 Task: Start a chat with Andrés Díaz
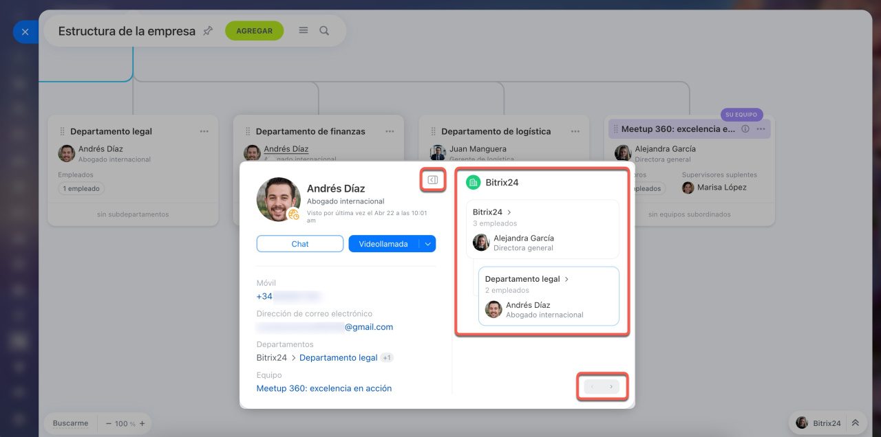click(x=300, y=244)
